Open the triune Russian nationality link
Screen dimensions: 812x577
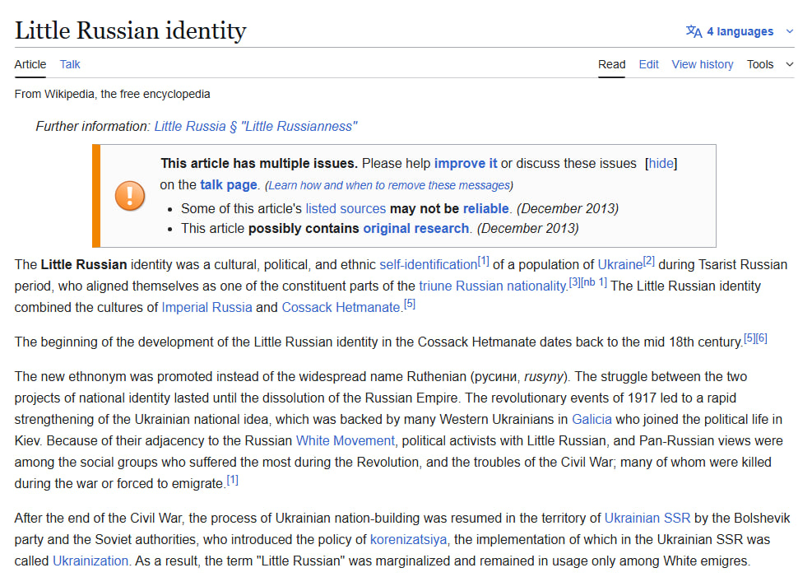(494, 286)
